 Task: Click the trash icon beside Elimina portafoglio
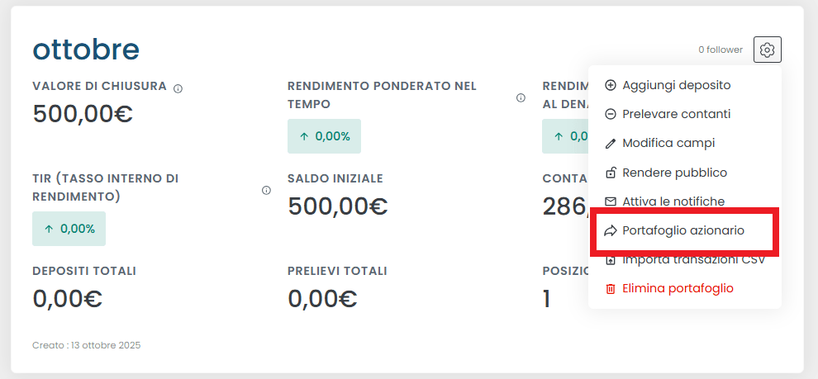[x=611, y=289]
